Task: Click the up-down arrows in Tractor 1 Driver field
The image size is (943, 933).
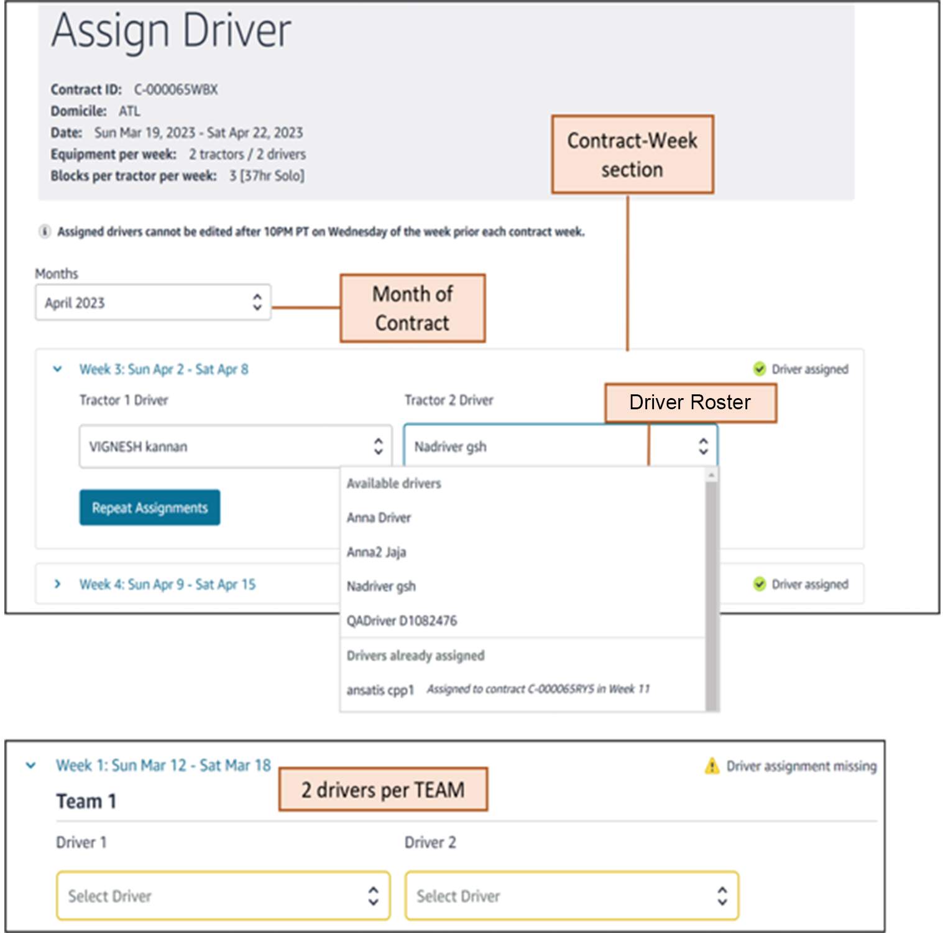Action: point(378,446)
